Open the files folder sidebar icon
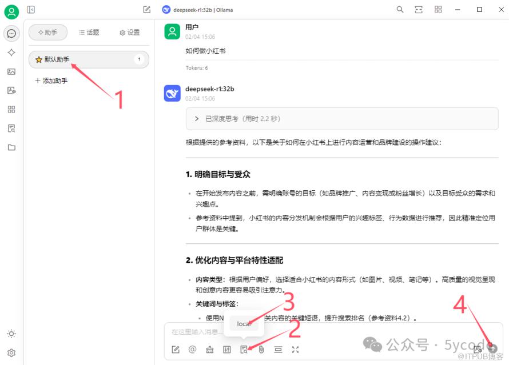 pyautogui.click(x=11, y=147)
